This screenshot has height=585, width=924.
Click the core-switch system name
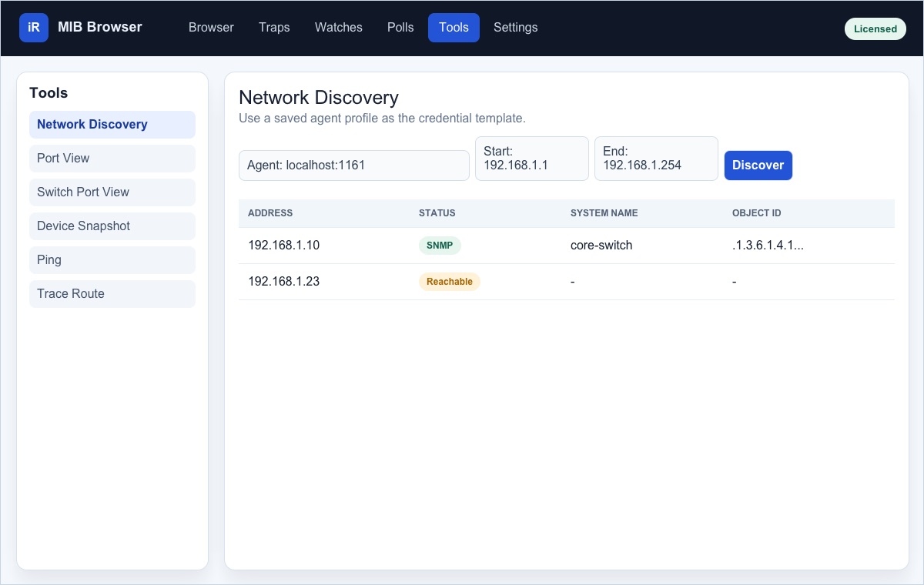point(601,246)
